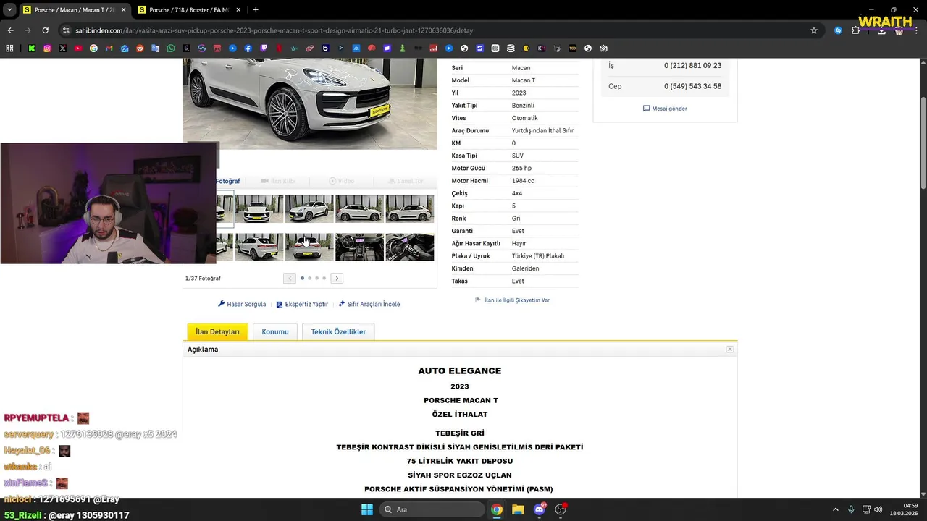The height and width of the screenshot is (521, 927).
Task: Select the Fotoğraf media tab
Action: 227,181
